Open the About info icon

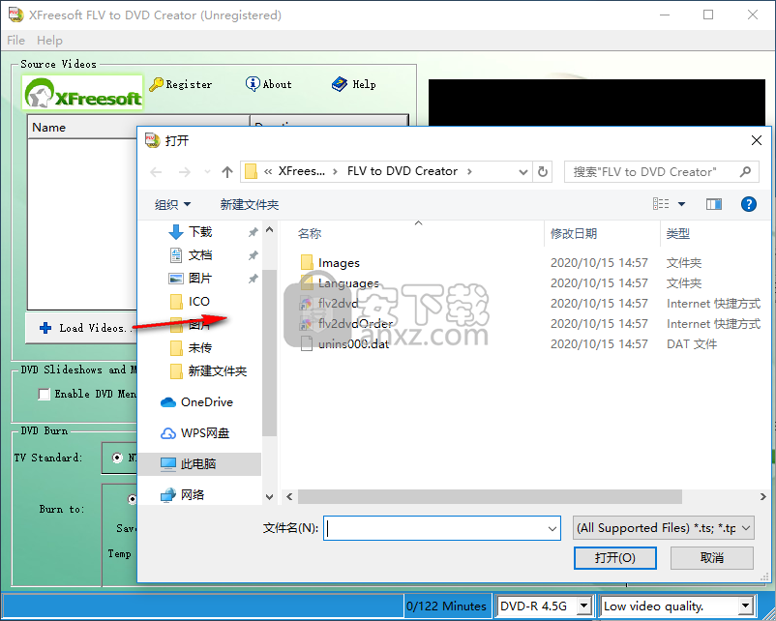(253, 84)
